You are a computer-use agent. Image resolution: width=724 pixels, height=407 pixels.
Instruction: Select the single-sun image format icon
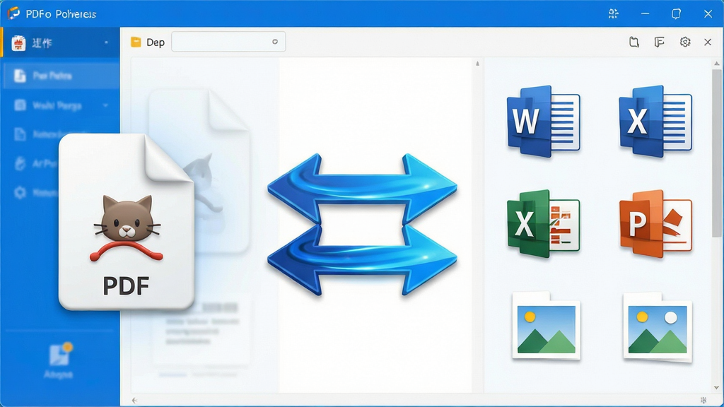pyautogui.click(x=547, y=326)
